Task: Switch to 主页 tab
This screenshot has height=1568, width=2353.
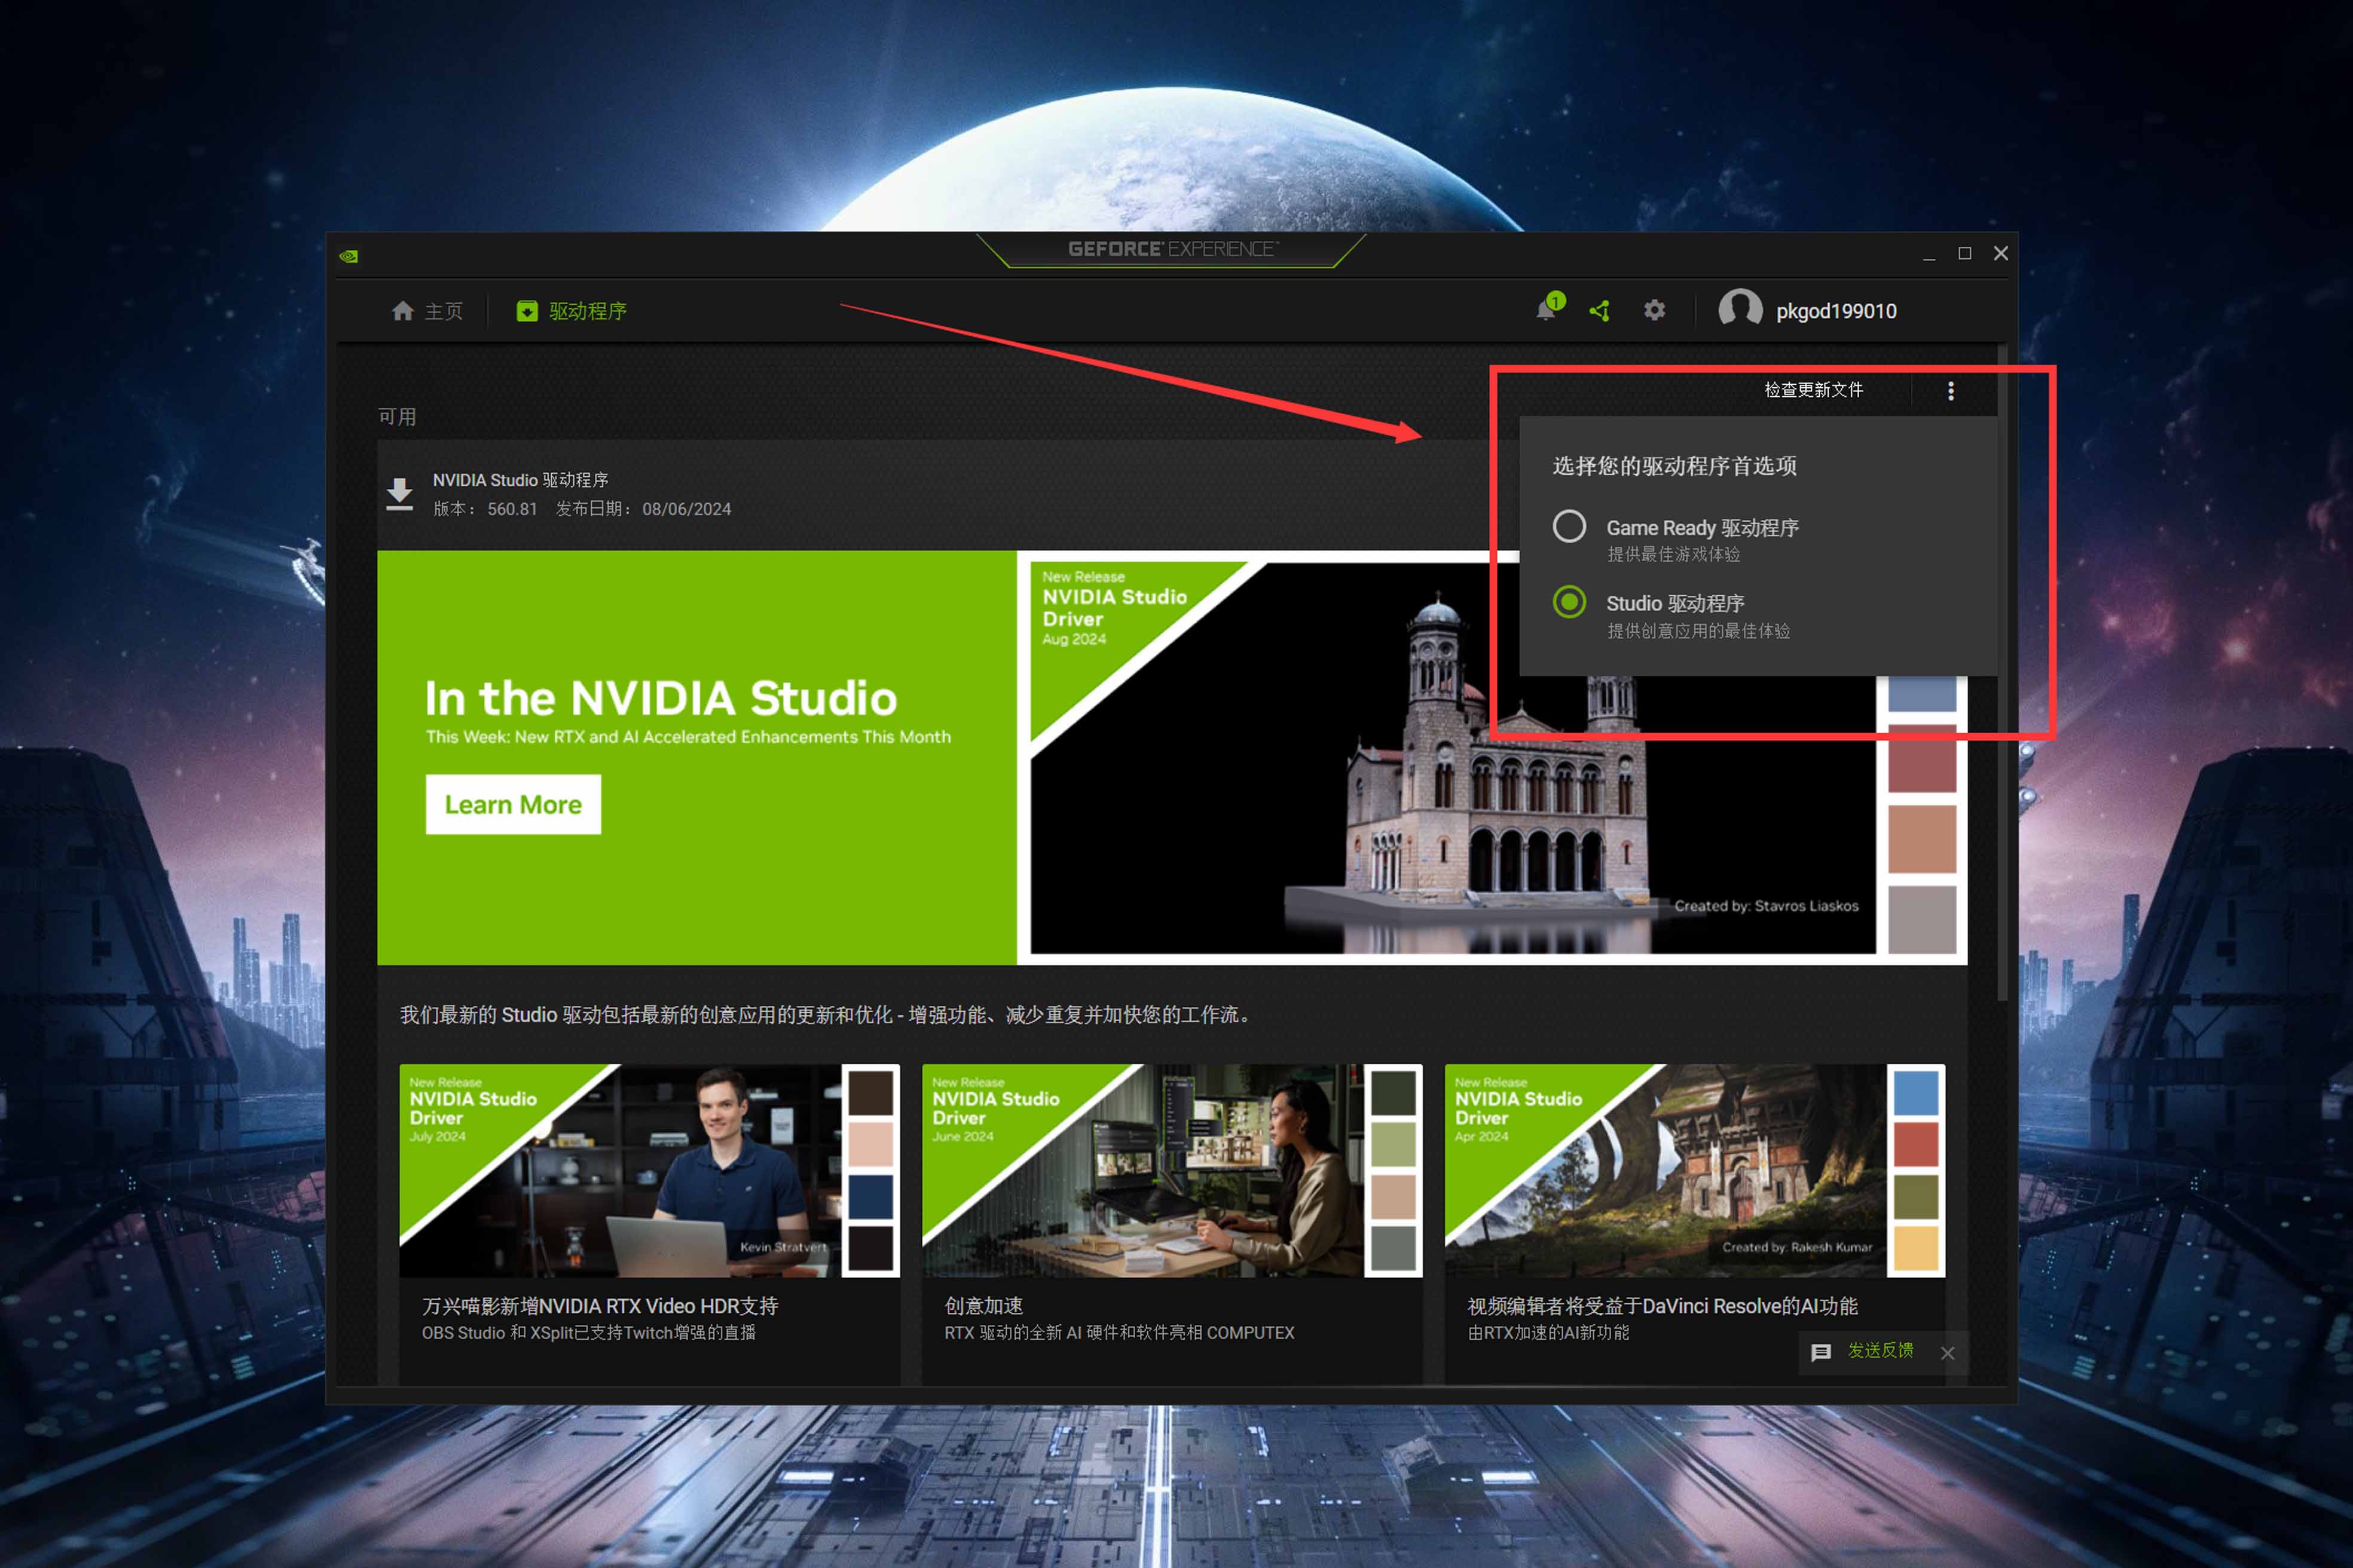Action: click(x=443, y=311)
